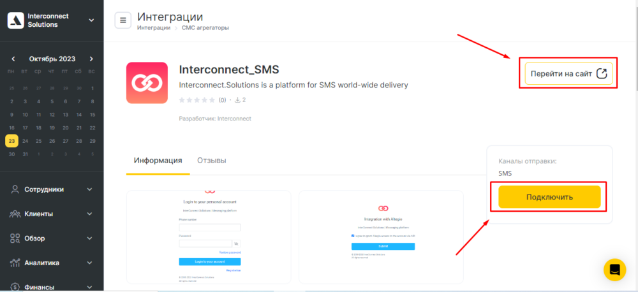Open the chat support widget

[614, 270]
